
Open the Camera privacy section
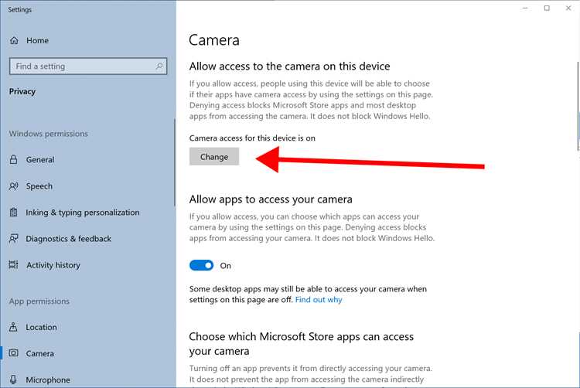pos(39,354)
